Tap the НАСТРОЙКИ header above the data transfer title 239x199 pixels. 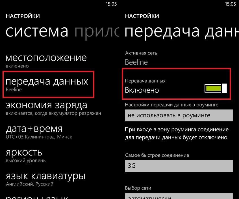pos(142,16)
